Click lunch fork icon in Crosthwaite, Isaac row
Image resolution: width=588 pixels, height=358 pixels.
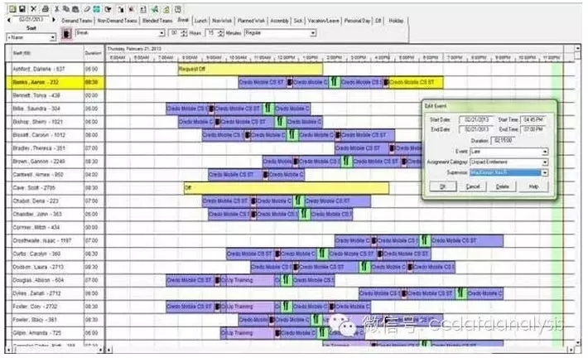coord(424,240)
